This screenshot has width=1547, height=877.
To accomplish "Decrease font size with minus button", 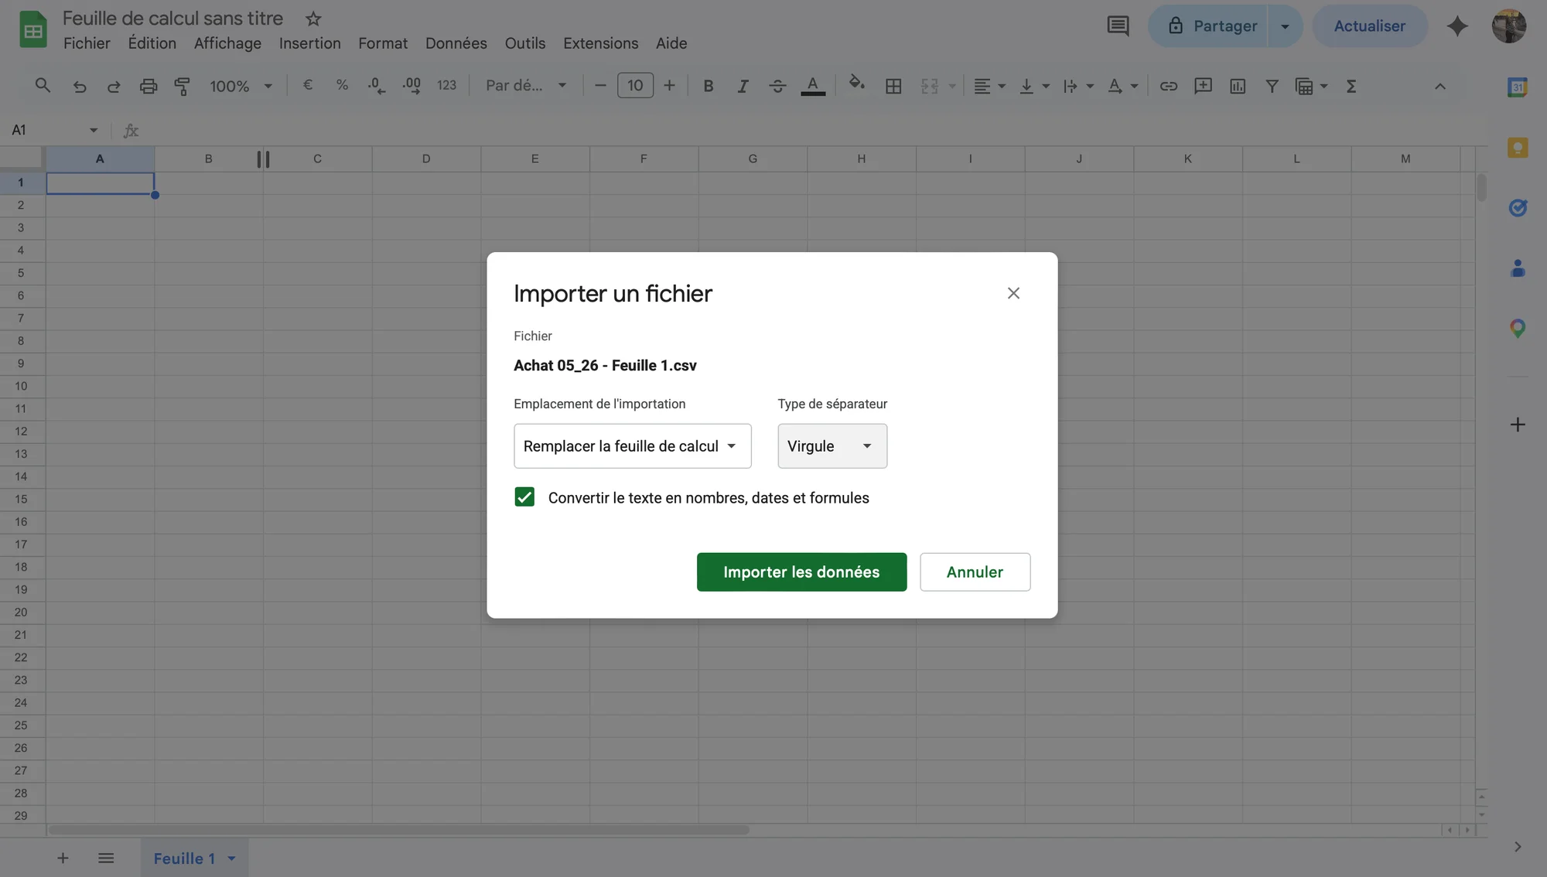I will click(x=600, y=85).
